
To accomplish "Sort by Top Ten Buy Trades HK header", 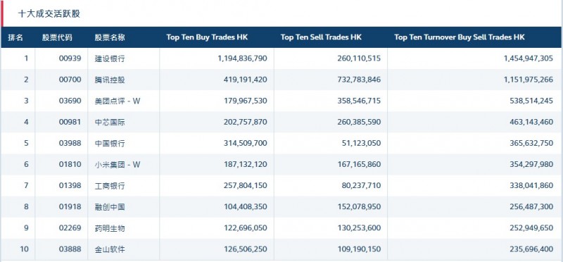I will pyautogui.click(x=207, y=37).
